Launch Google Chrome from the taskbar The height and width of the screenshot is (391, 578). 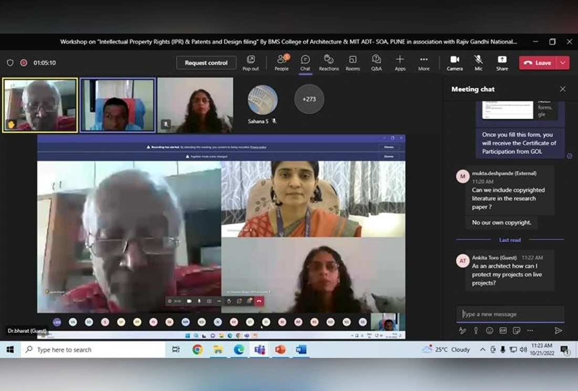198,350
